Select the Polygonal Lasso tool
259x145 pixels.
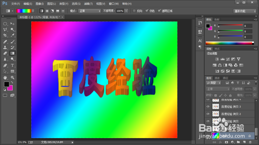5,30
